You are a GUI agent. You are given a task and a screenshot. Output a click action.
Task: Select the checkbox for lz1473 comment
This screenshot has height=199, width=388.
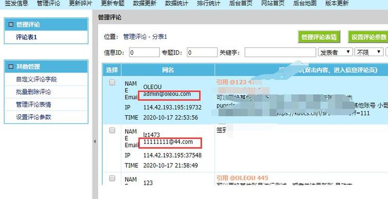pos(112,131)
